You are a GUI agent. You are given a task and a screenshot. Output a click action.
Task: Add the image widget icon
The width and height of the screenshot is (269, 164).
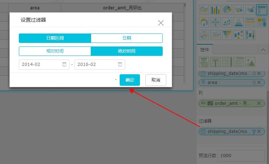click(250, 62)
